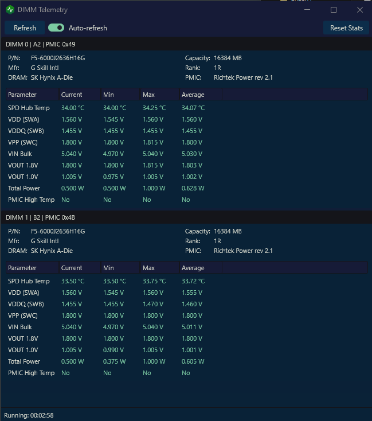
Task: Select DIMM 0 VDDQ (SWB) row label
Action: [26, 131]
